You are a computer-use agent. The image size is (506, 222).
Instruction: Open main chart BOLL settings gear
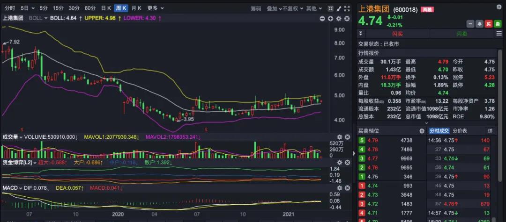point(339,19)
